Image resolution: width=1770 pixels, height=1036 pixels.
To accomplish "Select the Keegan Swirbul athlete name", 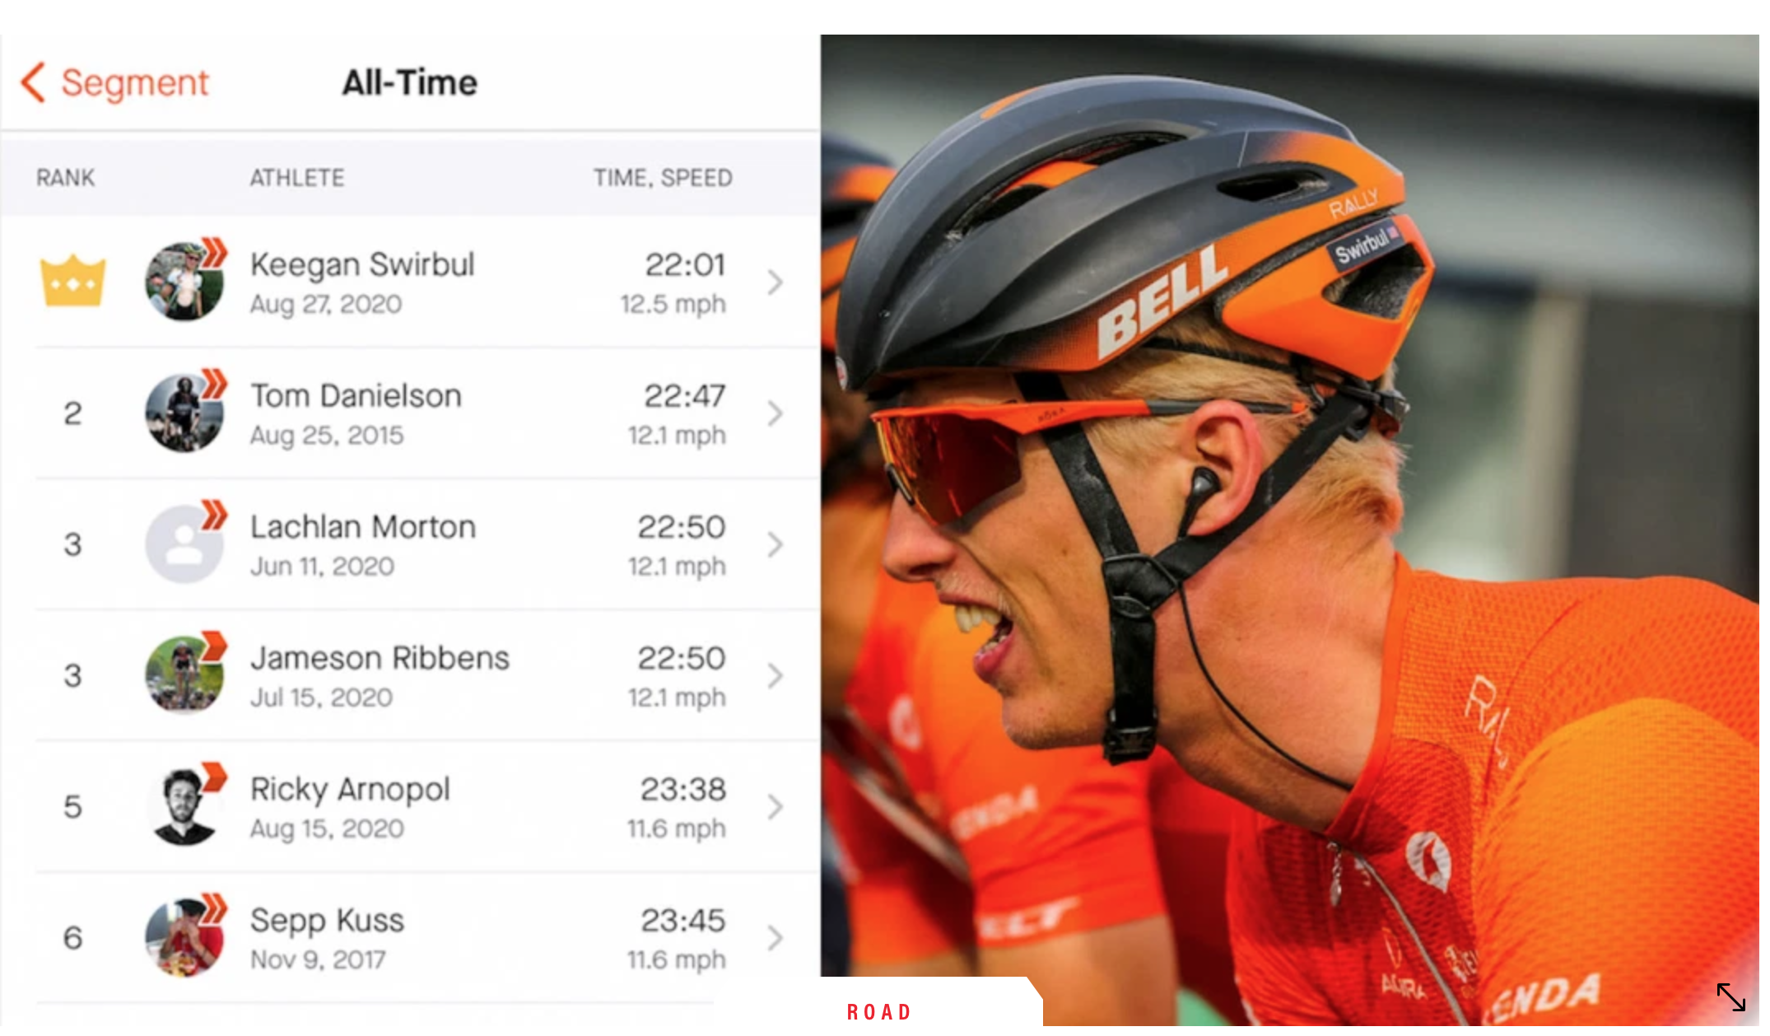I will tap(362, 264).
